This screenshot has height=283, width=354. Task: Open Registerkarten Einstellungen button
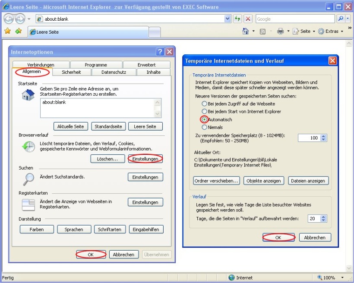(145, 202)
